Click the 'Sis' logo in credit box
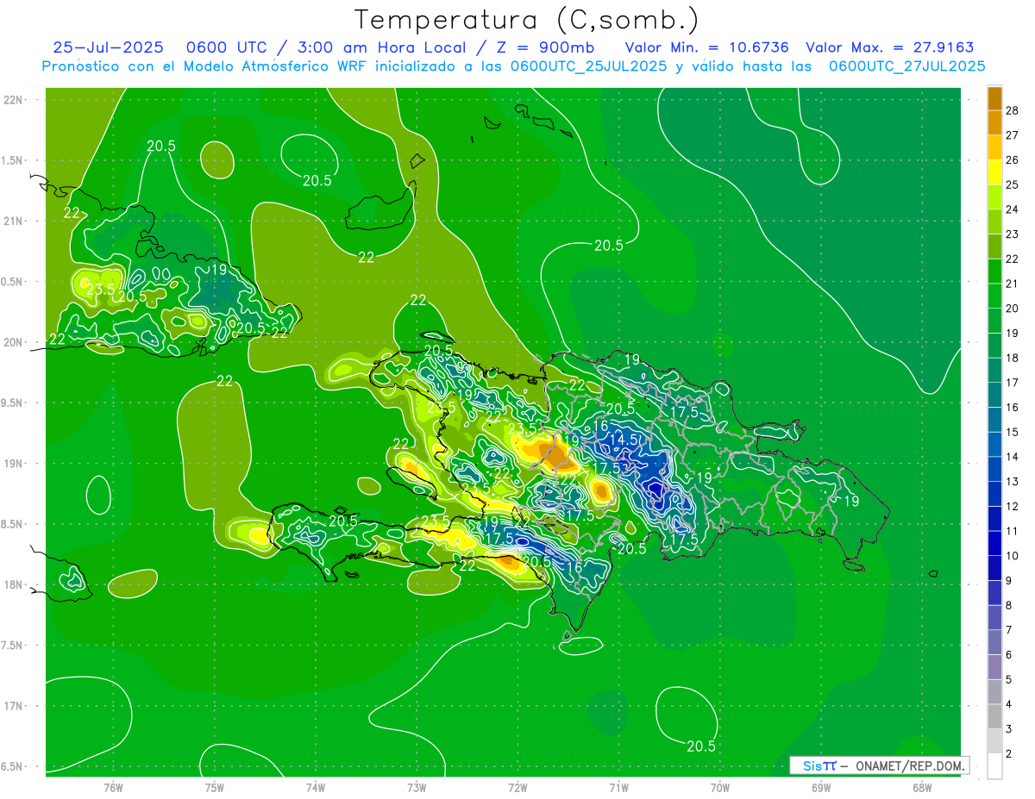 point(811,766)
